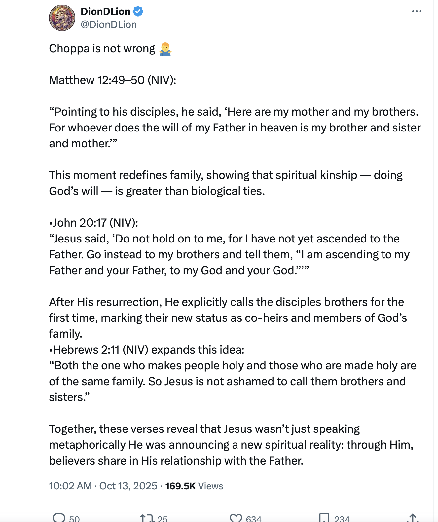This screenshot has width=438, height=522.
Task: Open the 10:02 AM Oct 13, 2025 timestamp
Action: click(103, 486)
